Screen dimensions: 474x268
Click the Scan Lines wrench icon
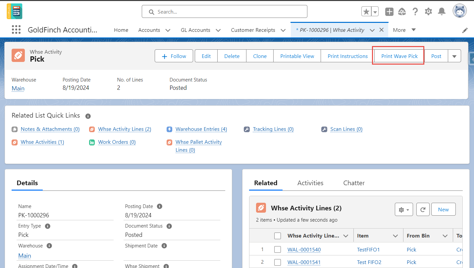click(x=324, y=129)
